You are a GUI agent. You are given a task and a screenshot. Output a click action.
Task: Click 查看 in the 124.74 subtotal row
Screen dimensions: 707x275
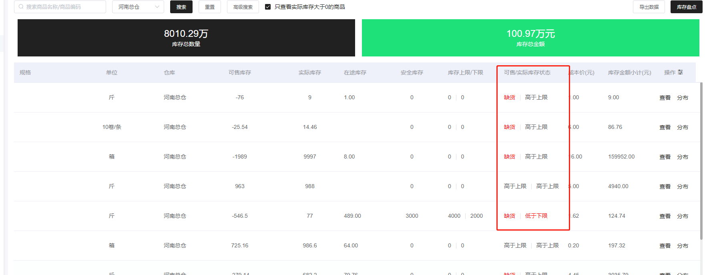[665, 216]
